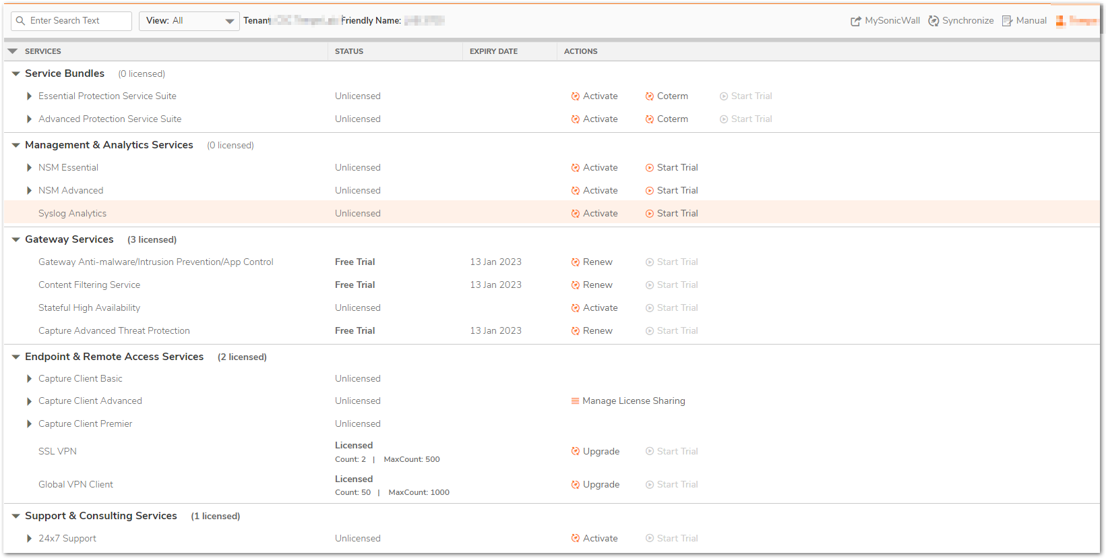
Task: Open the View: All dropdown
Action: (x=189, y=21)
